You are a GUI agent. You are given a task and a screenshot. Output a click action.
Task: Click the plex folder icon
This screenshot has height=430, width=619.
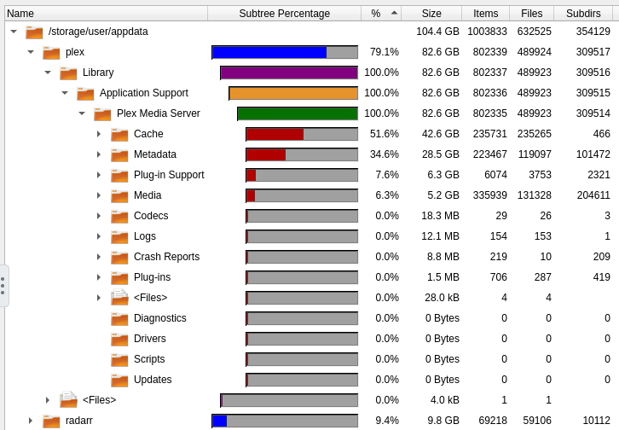click(51, 53)
